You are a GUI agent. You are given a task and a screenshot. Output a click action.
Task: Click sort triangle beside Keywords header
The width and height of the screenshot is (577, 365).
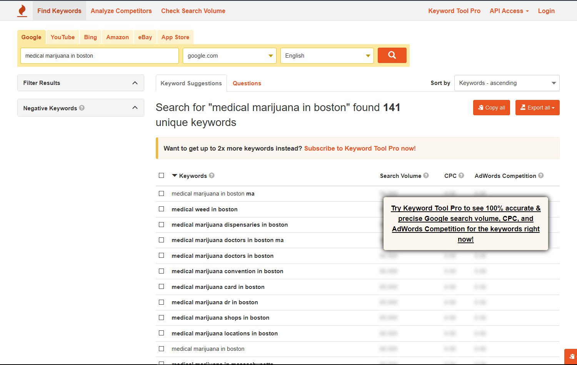pyautogui.click(x=174, y=176)
